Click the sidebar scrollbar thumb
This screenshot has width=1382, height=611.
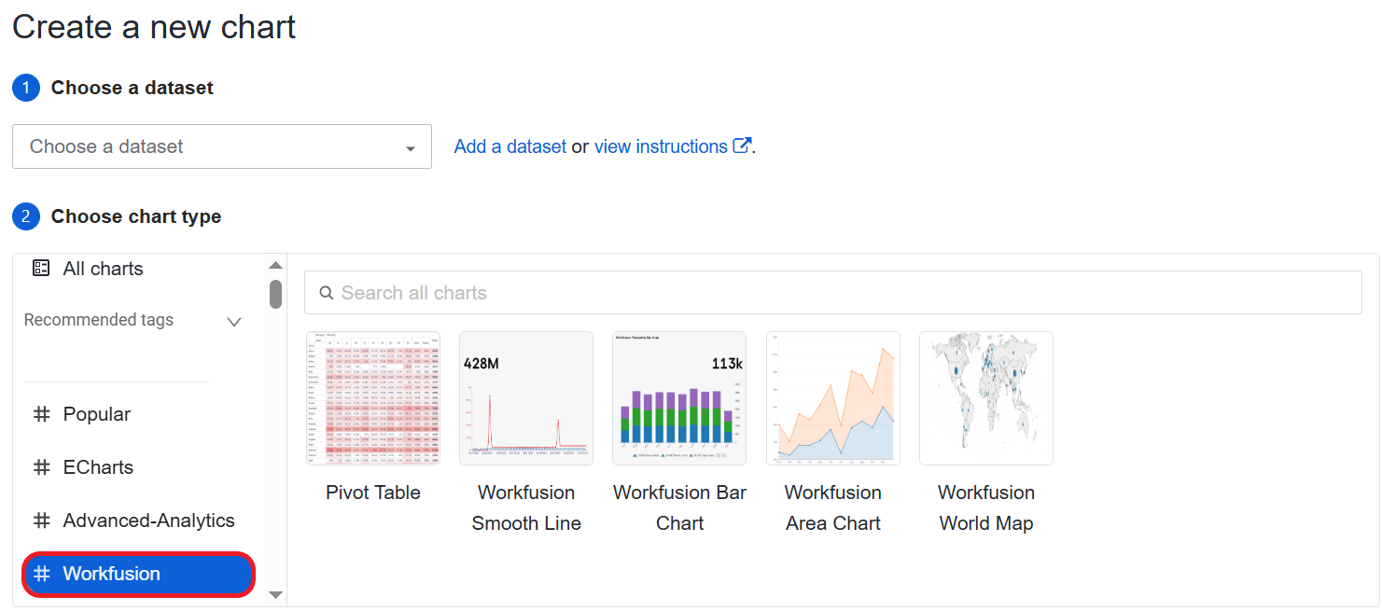click(x=275, y=294)
